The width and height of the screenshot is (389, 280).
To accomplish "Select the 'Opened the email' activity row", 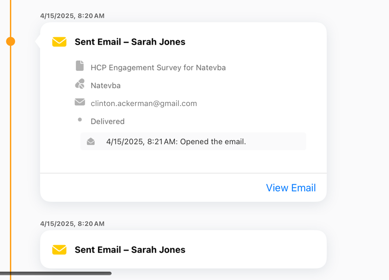I will (193, 142).
